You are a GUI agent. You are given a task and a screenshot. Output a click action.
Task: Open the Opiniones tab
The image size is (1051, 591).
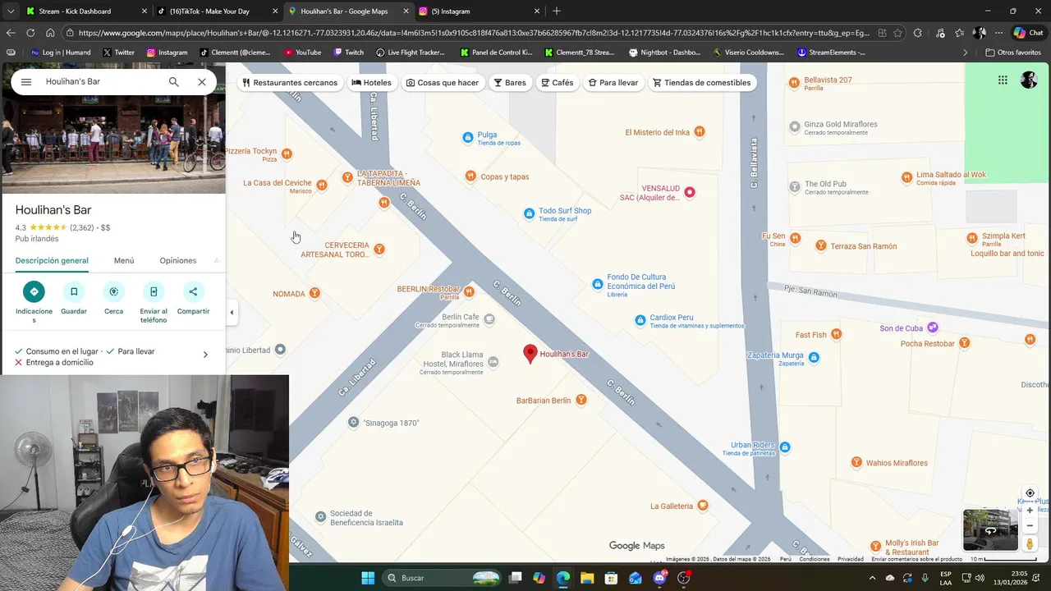click(x=178, y=260)
